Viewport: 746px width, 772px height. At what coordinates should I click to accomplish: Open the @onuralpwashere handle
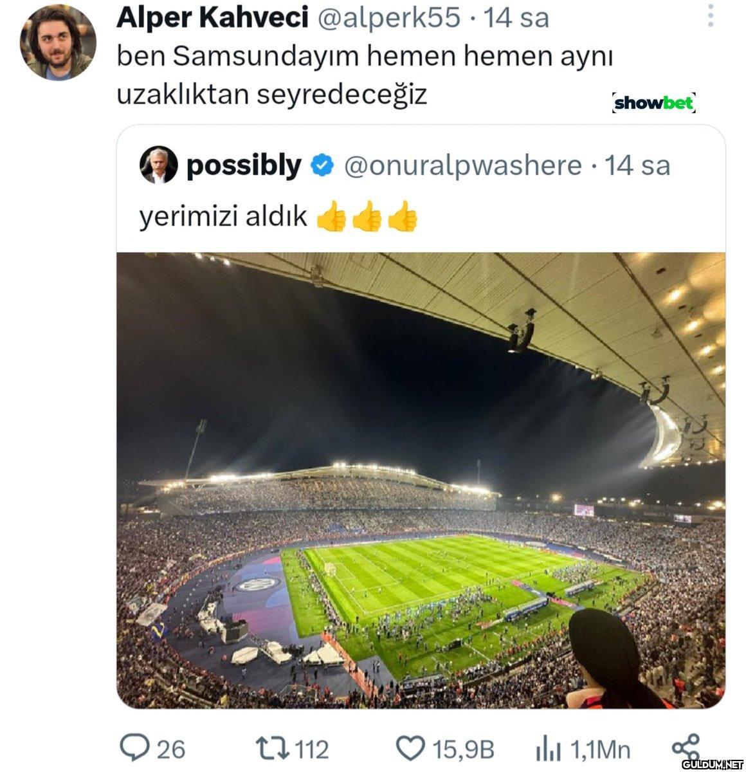pyautogui.click(x=462, y=166)
